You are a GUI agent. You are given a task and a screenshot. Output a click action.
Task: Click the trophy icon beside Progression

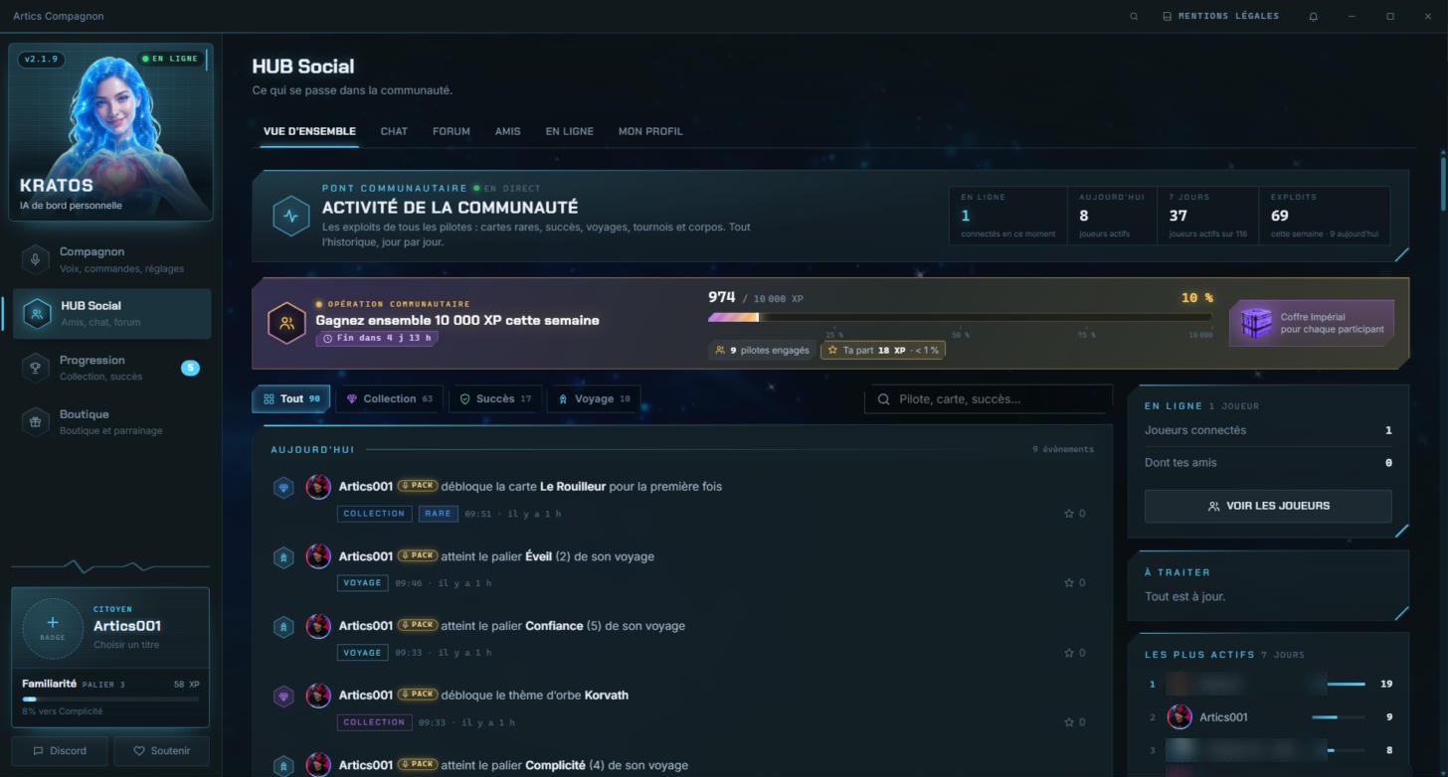tap(36, 368)
